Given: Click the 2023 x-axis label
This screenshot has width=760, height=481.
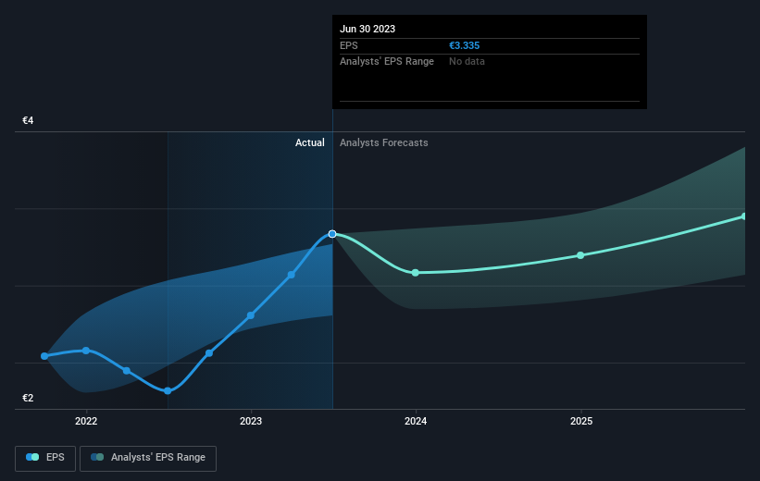Looking at the screenshot, I should [x=251, y=421].
